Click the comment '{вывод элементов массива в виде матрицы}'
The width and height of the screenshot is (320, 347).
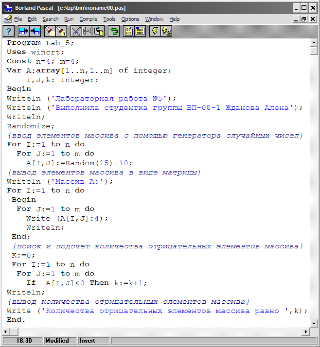(104, 173)
